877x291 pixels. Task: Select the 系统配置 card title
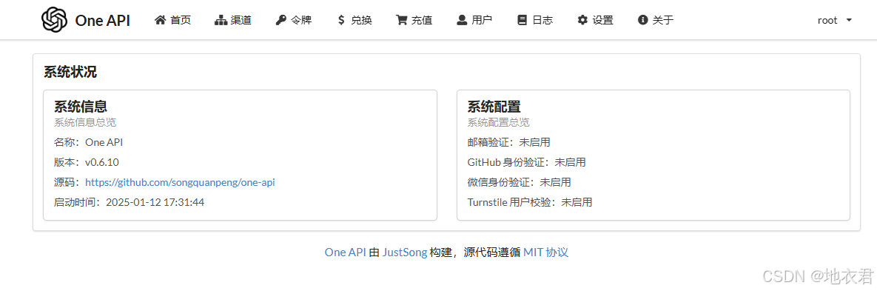pos(494,107)
